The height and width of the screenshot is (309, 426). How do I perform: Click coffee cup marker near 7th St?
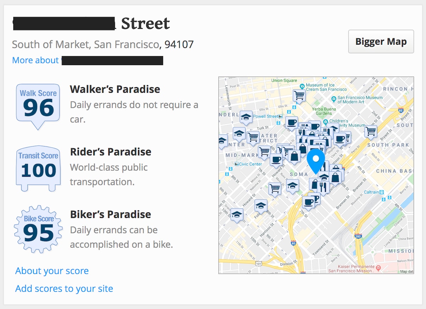pos(308,203)
